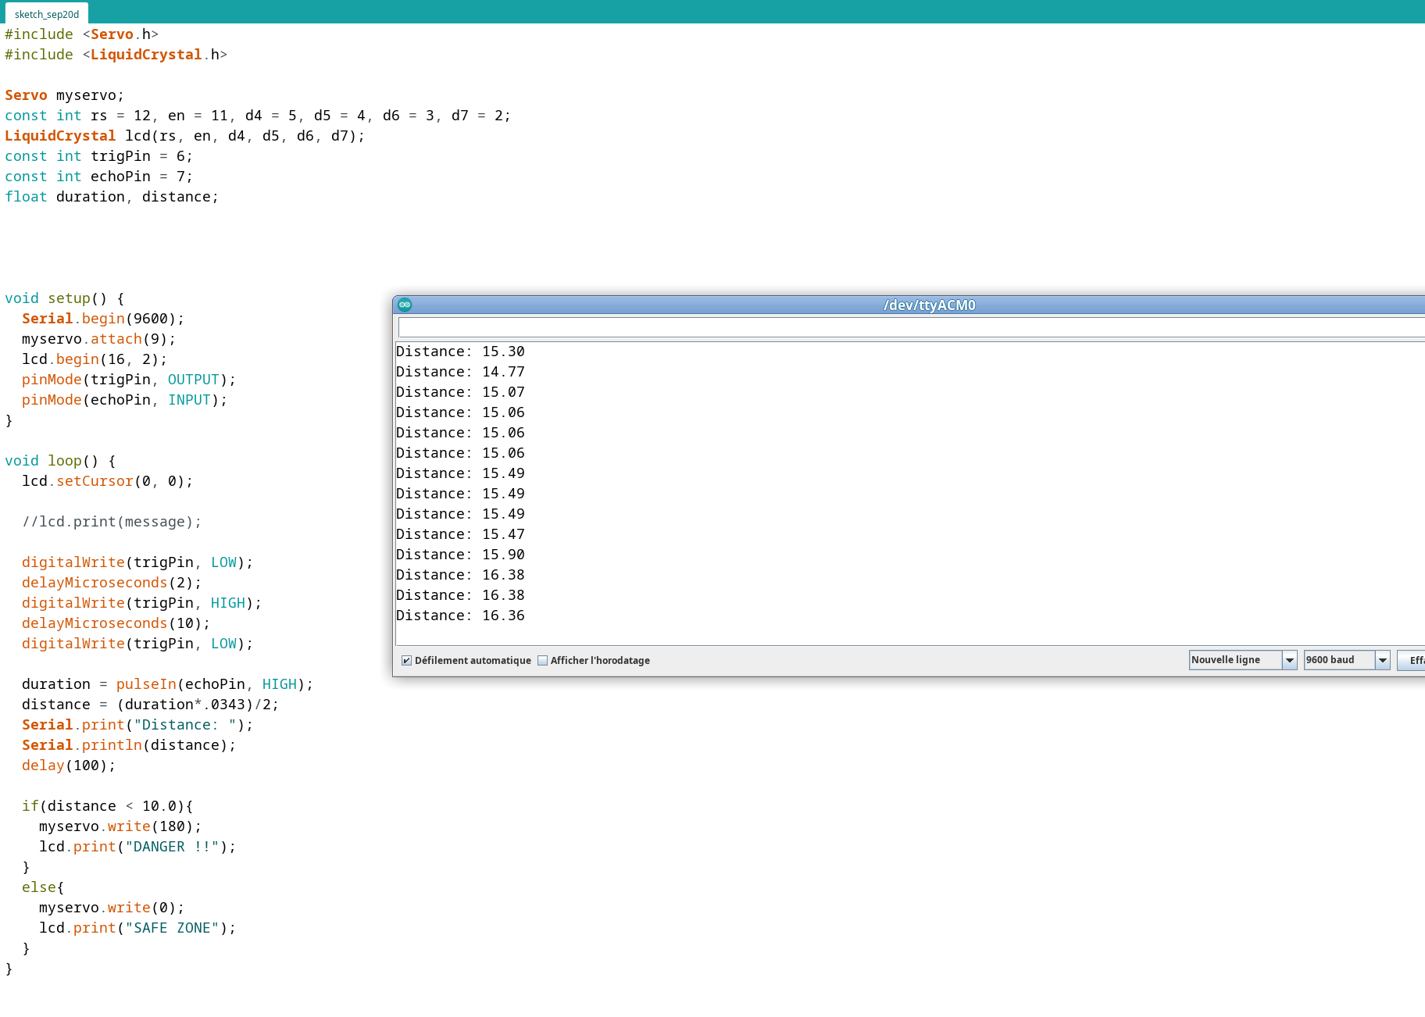This screenshot has height=1017, width=1425.
Task: Click the 'Serial.begin(9600);' line
Action: [103, 319]
